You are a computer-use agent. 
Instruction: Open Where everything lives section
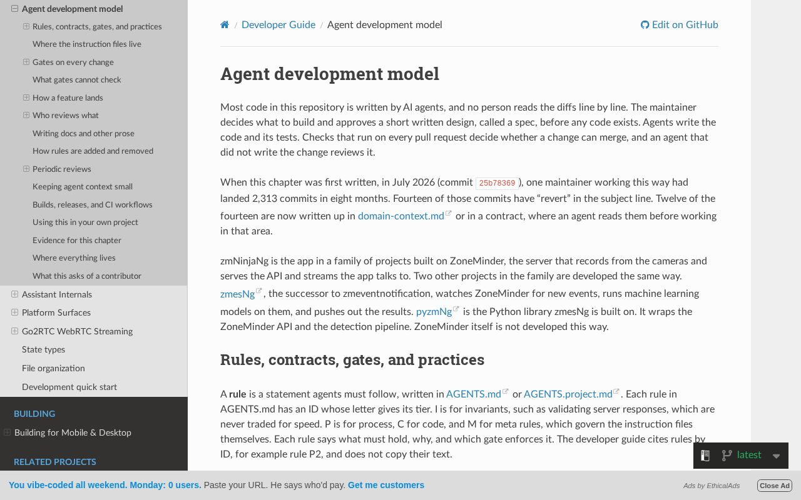tap(74, 258)
